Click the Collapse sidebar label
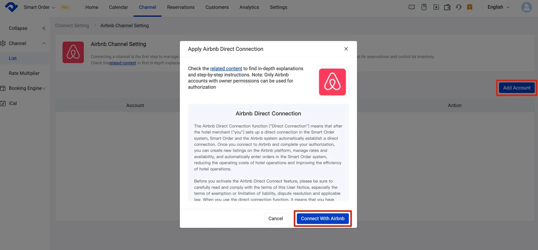Image resolution: width=538 pixels, height=250 pixels. [18, 28]
